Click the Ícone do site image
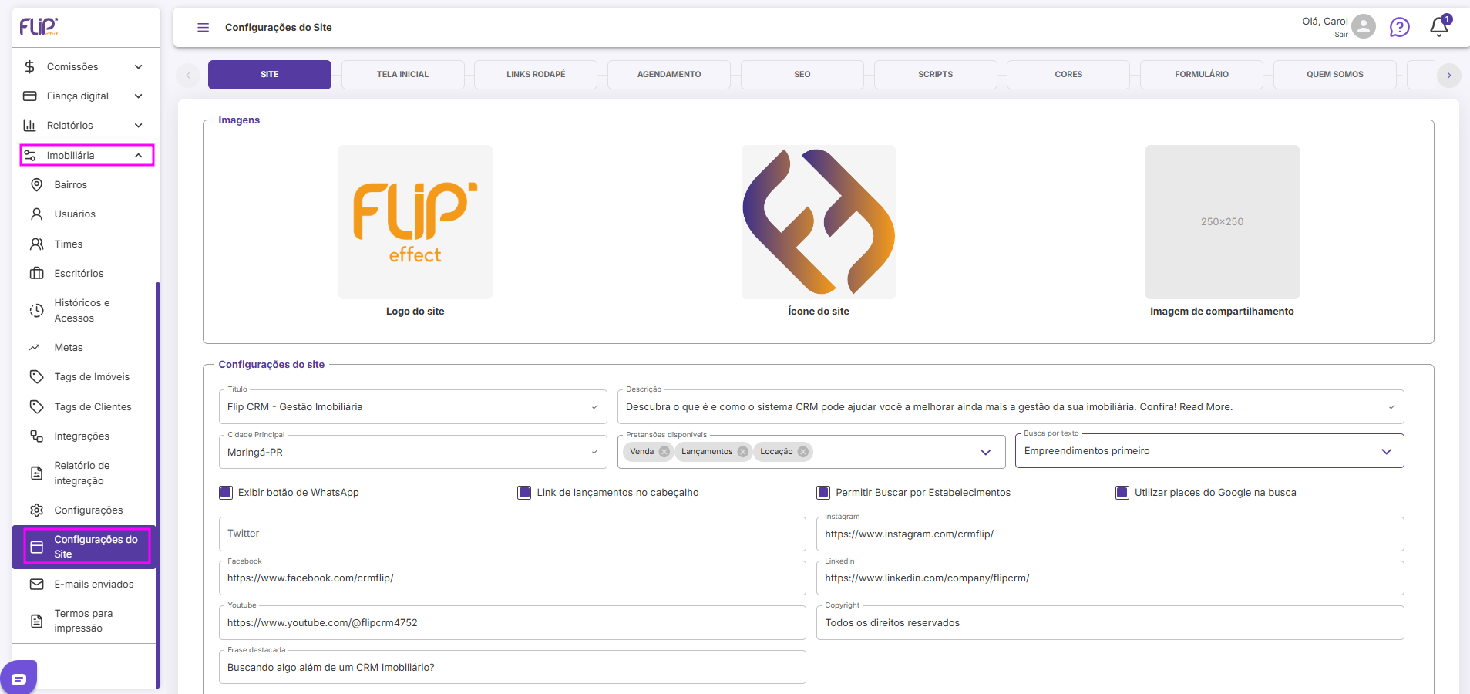Viewport: 1470px width, 694px height. pos(819,222)
